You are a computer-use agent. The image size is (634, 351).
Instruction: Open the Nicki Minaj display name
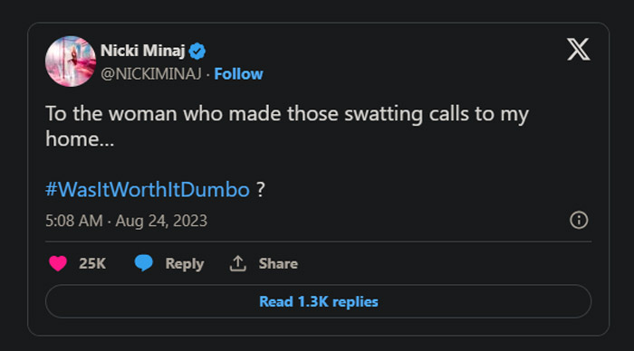click(143, 51)
